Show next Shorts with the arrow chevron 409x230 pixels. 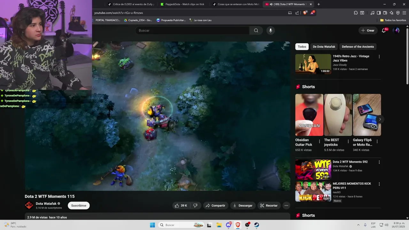380,119
